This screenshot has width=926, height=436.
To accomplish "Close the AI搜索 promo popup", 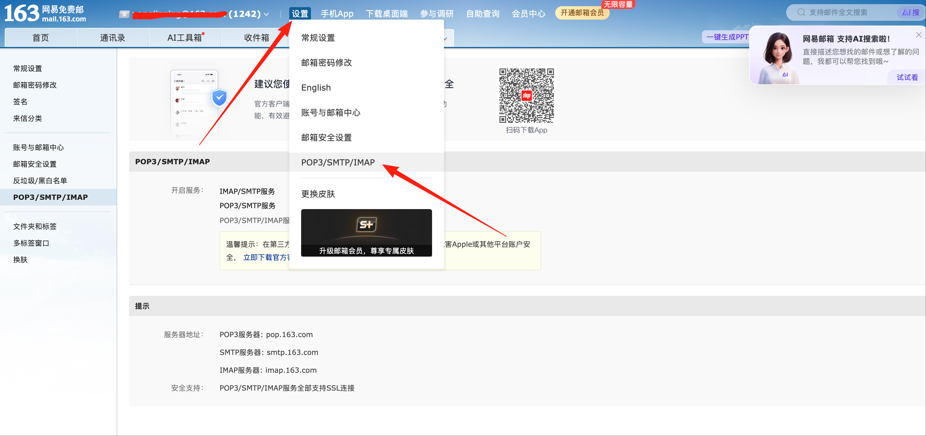I will tap(919, 35).
